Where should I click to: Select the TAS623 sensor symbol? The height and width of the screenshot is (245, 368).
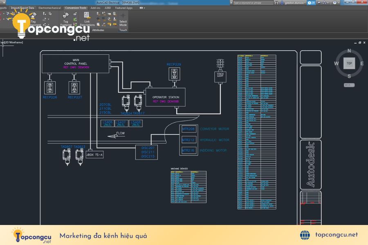click(x=79, y=157)
